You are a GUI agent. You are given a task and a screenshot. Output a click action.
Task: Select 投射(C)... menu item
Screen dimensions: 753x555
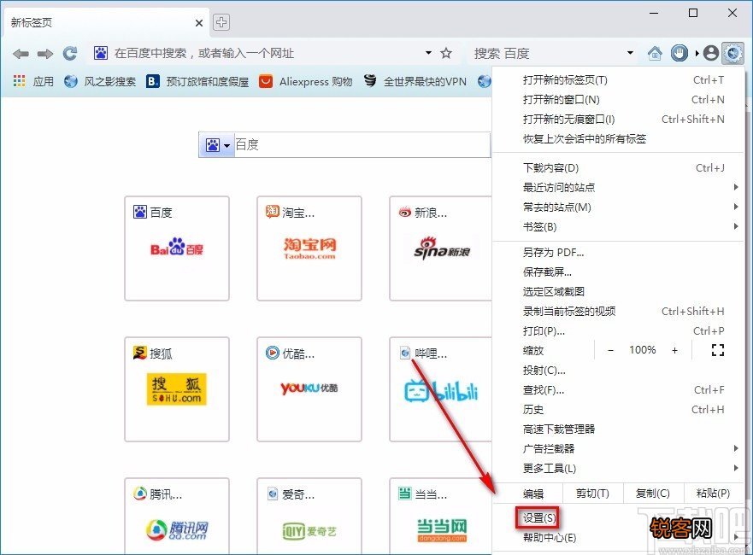tap(619, 371)
